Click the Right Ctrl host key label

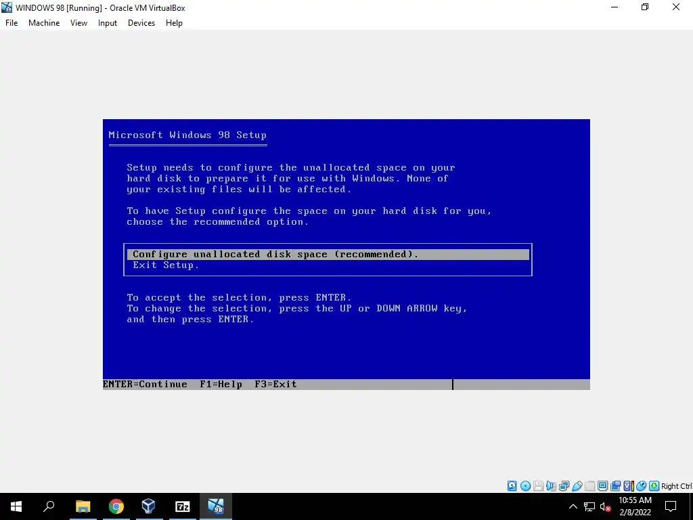pos(676,486)
